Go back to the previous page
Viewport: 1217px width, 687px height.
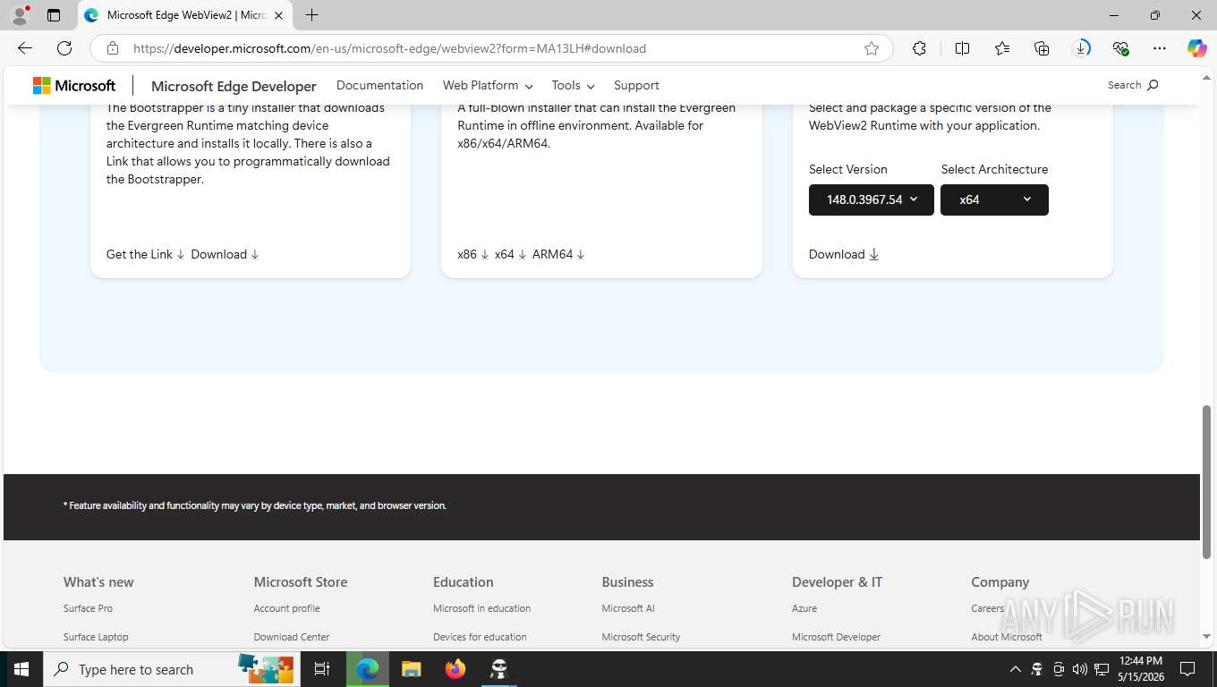[x=25, y=48]
